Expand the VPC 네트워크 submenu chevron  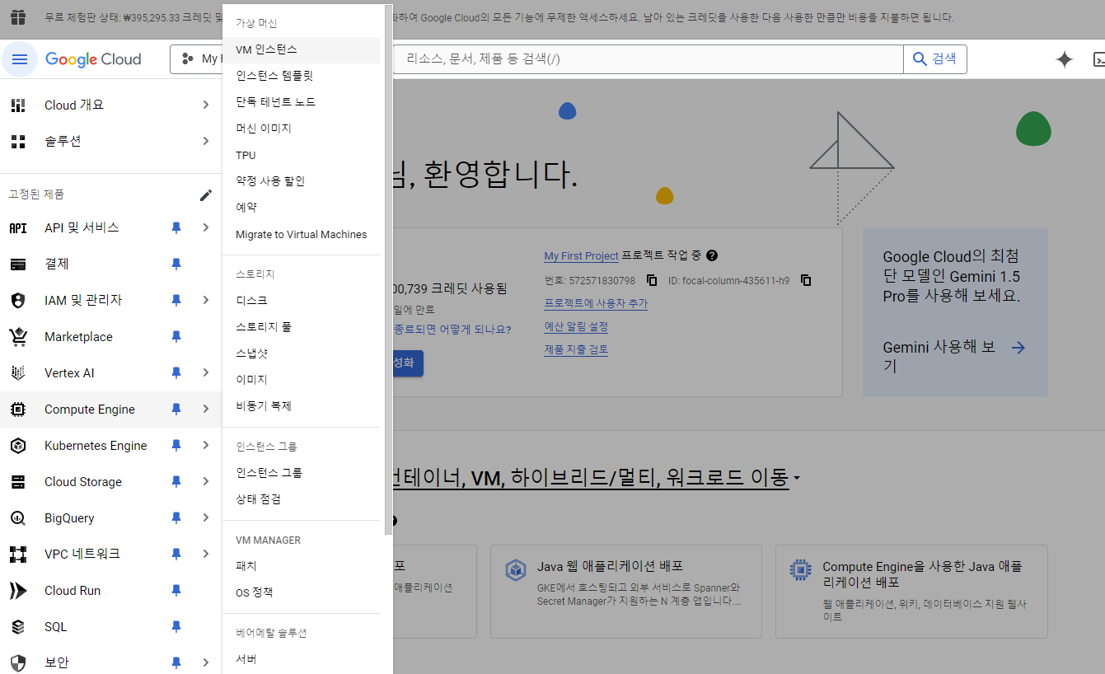click(206, 555)
